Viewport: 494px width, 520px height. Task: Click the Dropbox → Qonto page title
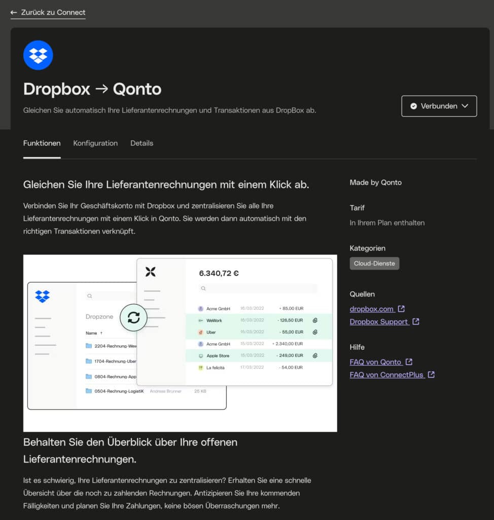[92, 89]
